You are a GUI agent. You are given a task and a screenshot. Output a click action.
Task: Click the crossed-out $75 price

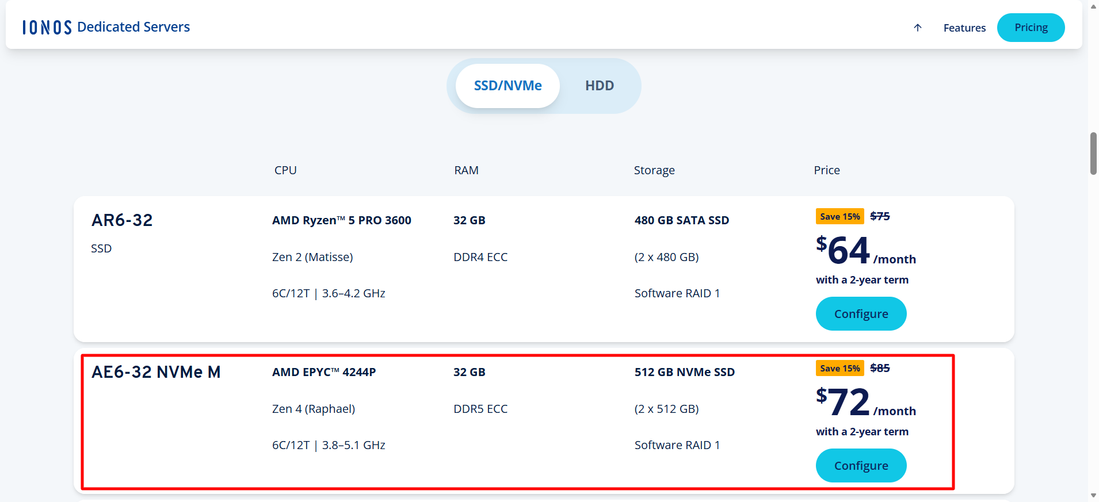coord(880,216)
